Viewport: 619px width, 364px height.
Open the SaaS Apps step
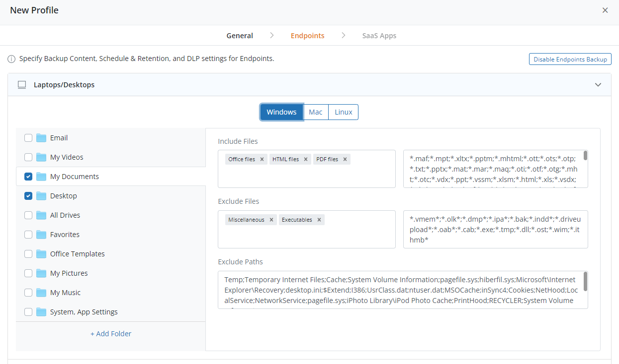click(379, 36)
